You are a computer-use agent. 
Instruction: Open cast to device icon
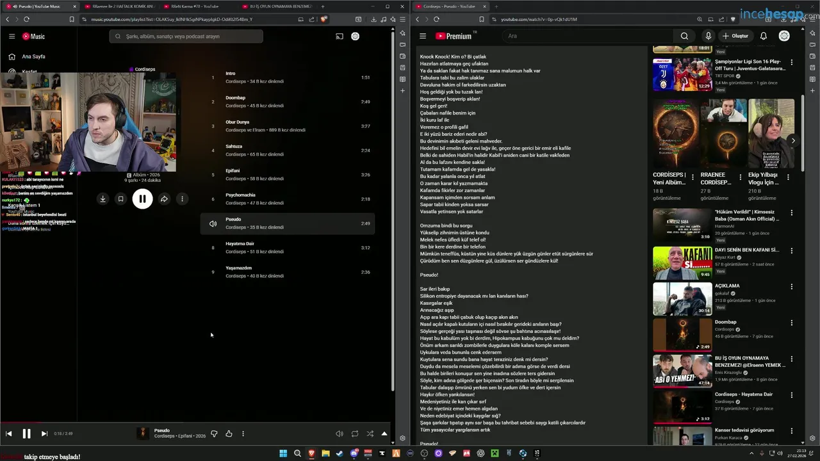click(x=340, y=36)
